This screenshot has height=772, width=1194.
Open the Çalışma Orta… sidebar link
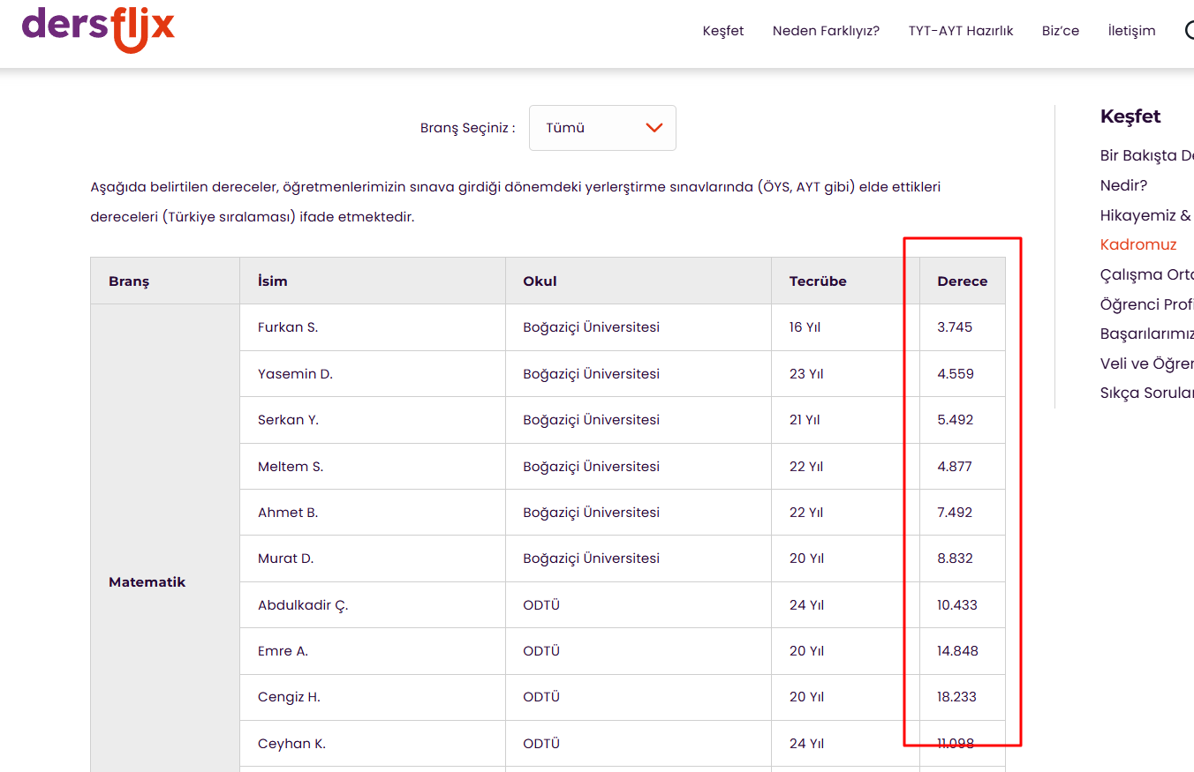[1146, 274]
